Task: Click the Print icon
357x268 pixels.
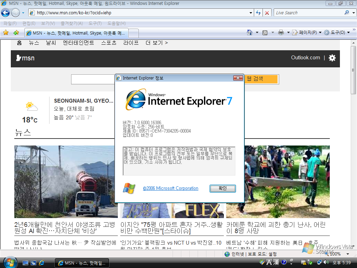Action: (281, 32)
